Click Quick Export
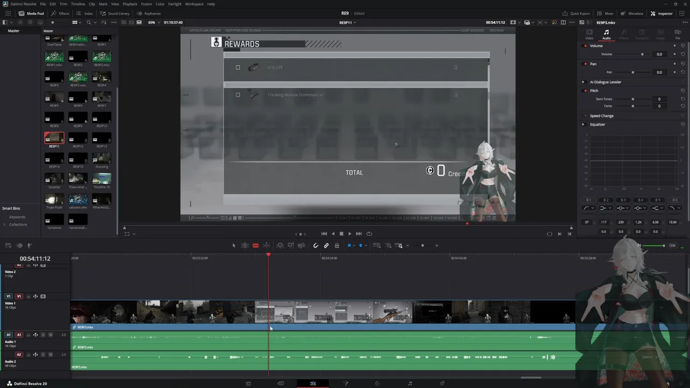 pyautogui.click(x=576, y=13)
